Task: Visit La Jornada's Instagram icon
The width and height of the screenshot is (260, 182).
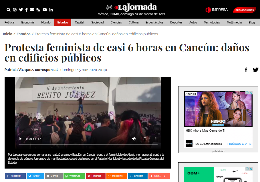Action: pos(15,10)
